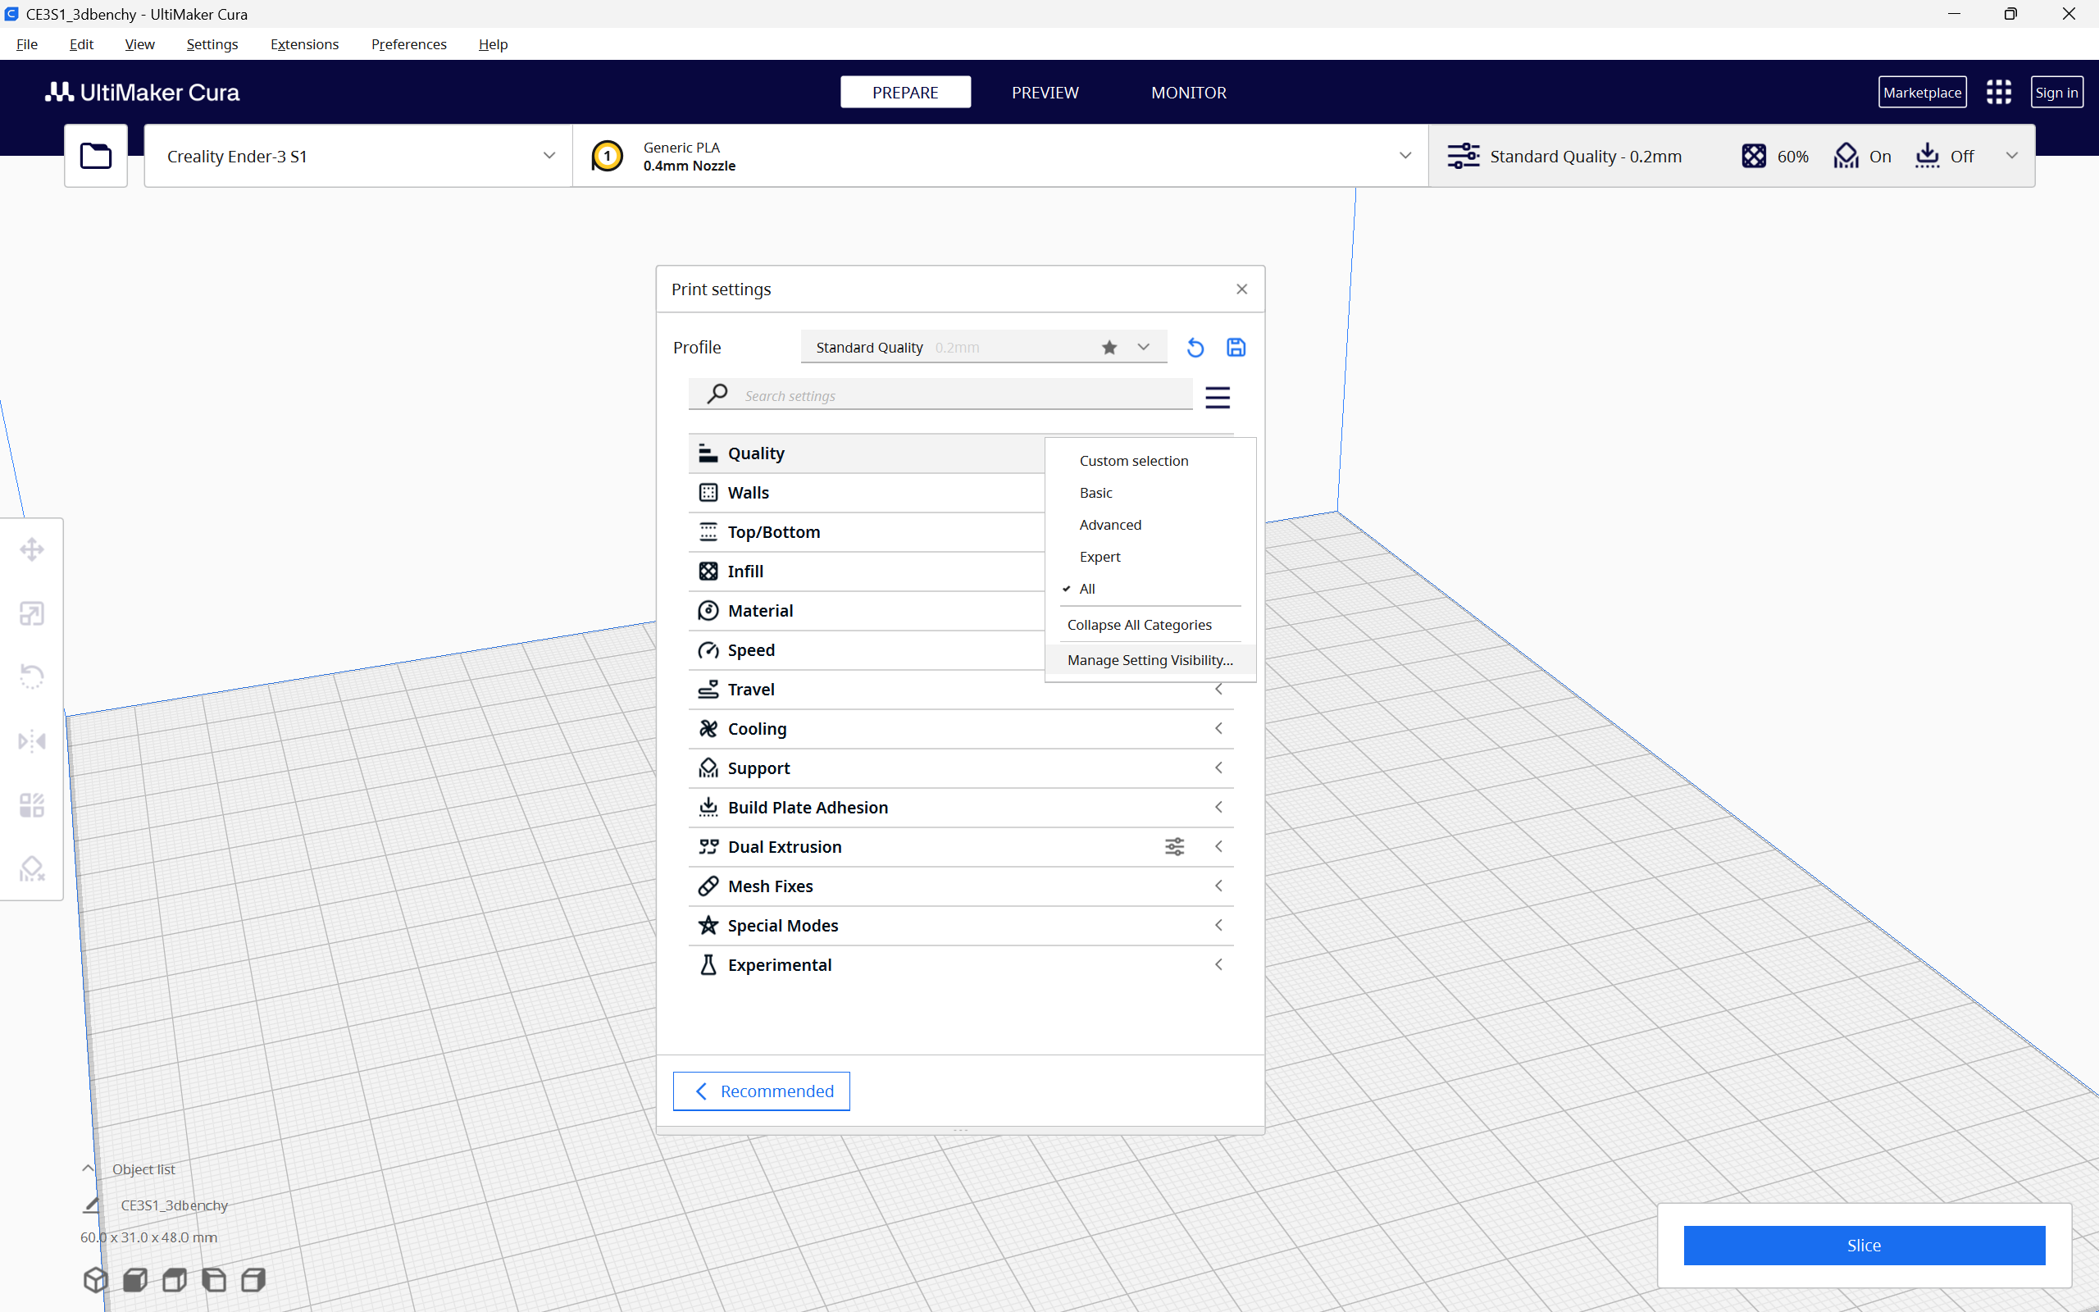Viewport: 2099px width, 1312px height.
Task: Open the Extensions menu
Action: pyautogui.click(x=304, y=44)
